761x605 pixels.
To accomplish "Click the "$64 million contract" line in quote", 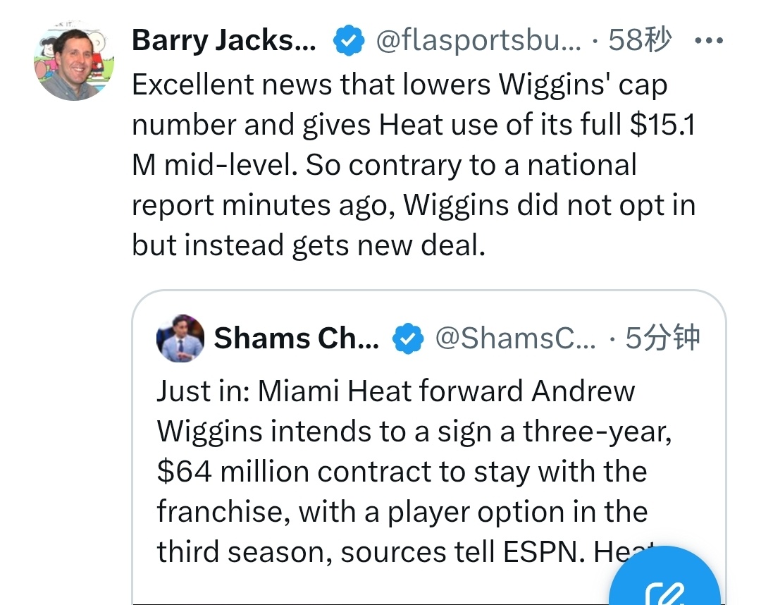I will coord(402,472).
